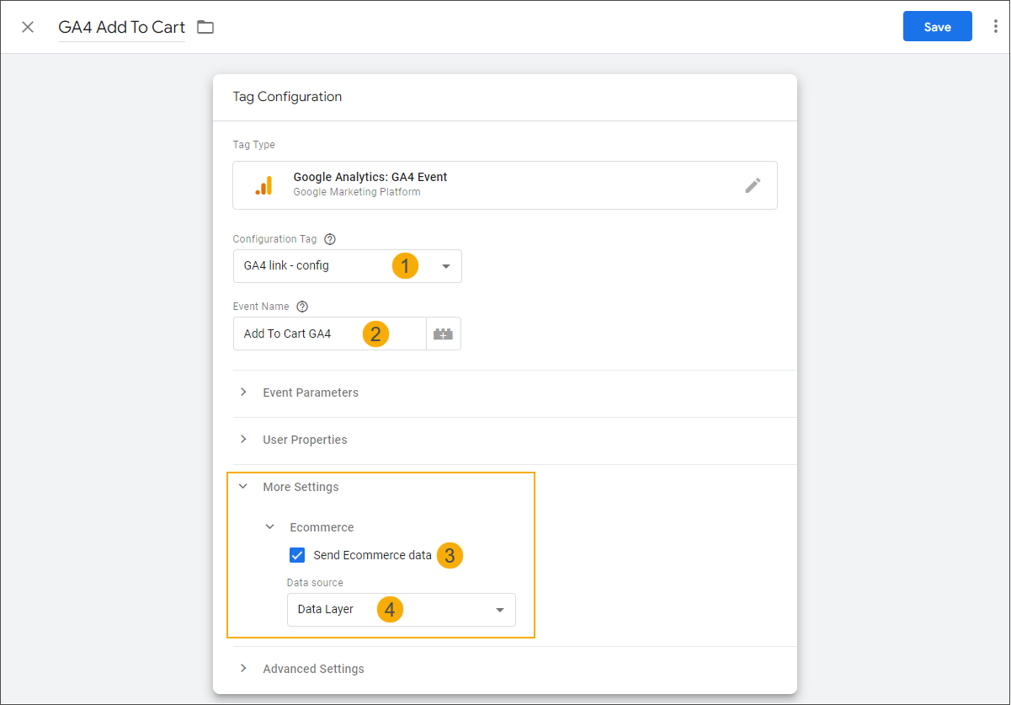Click the Google Analytics: GA4 Event card
This screenshot has width=1011, height=705.
point(505,184)
